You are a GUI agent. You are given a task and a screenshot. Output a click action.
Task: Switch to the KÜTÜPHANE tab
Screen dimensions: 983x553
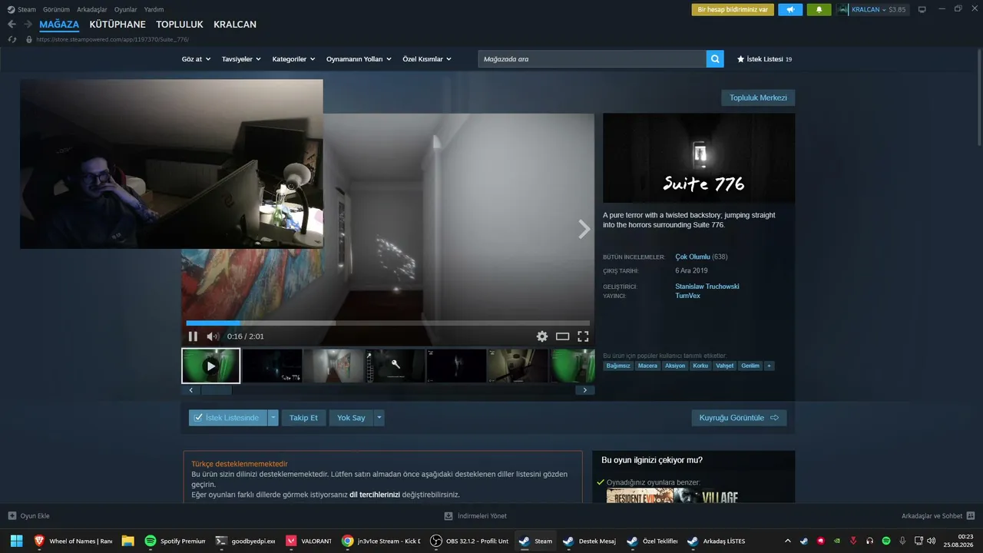click(x=117, y=25)
